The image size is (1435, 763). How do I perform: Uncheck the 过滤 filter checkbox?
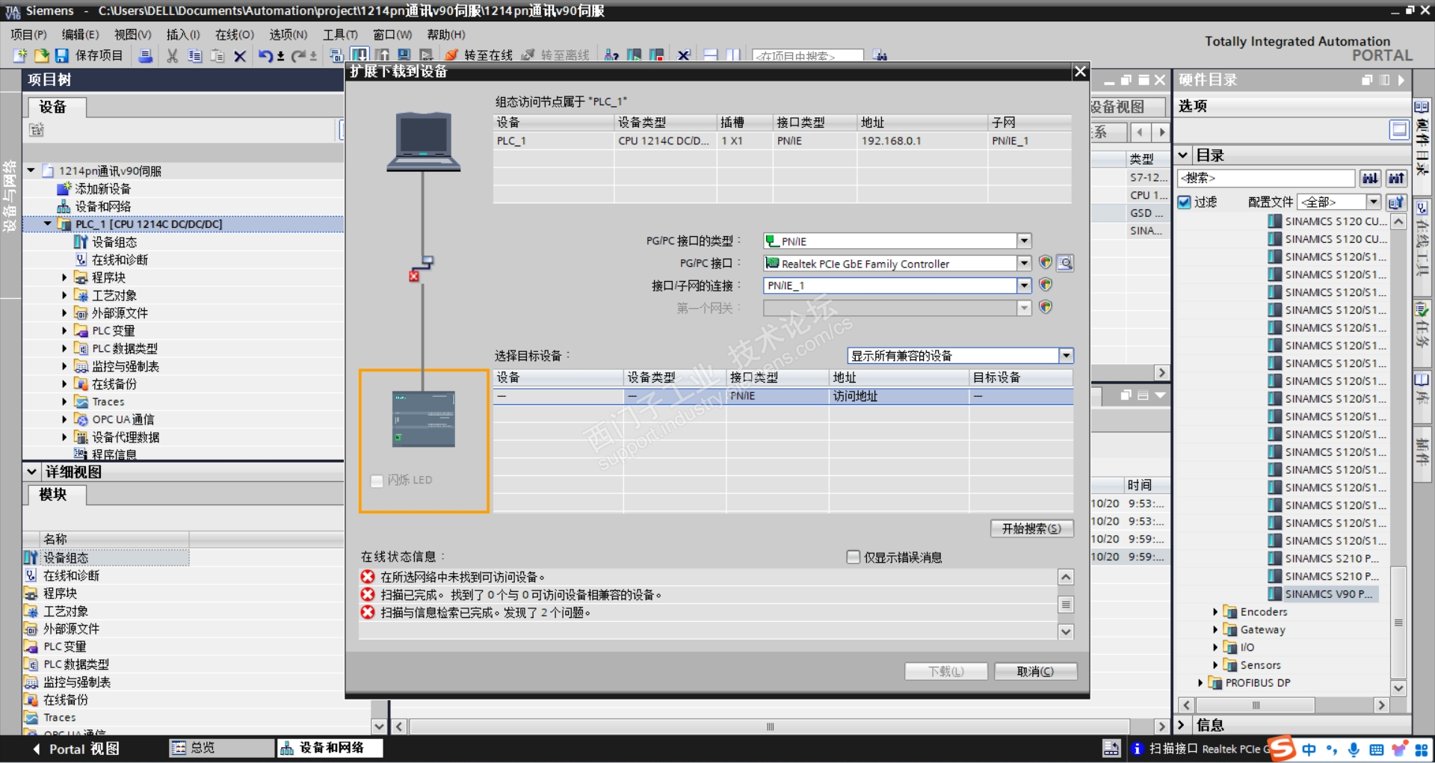click(x=1184, y=202)
